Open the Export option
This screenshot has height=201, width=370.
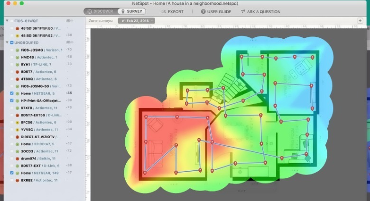pos(172,11)
